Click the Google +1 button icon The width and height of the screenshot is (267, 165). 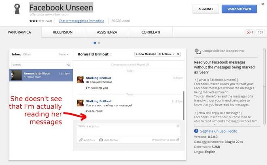pos(250,32)
